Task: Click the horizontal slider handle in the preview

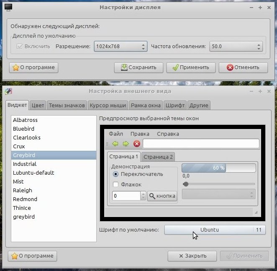Action: [185, 184]
